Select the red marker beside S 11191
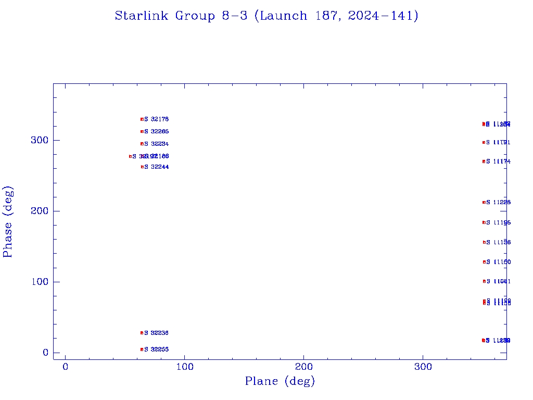Screen dimensions: 533x400 [x=484, y=143]
